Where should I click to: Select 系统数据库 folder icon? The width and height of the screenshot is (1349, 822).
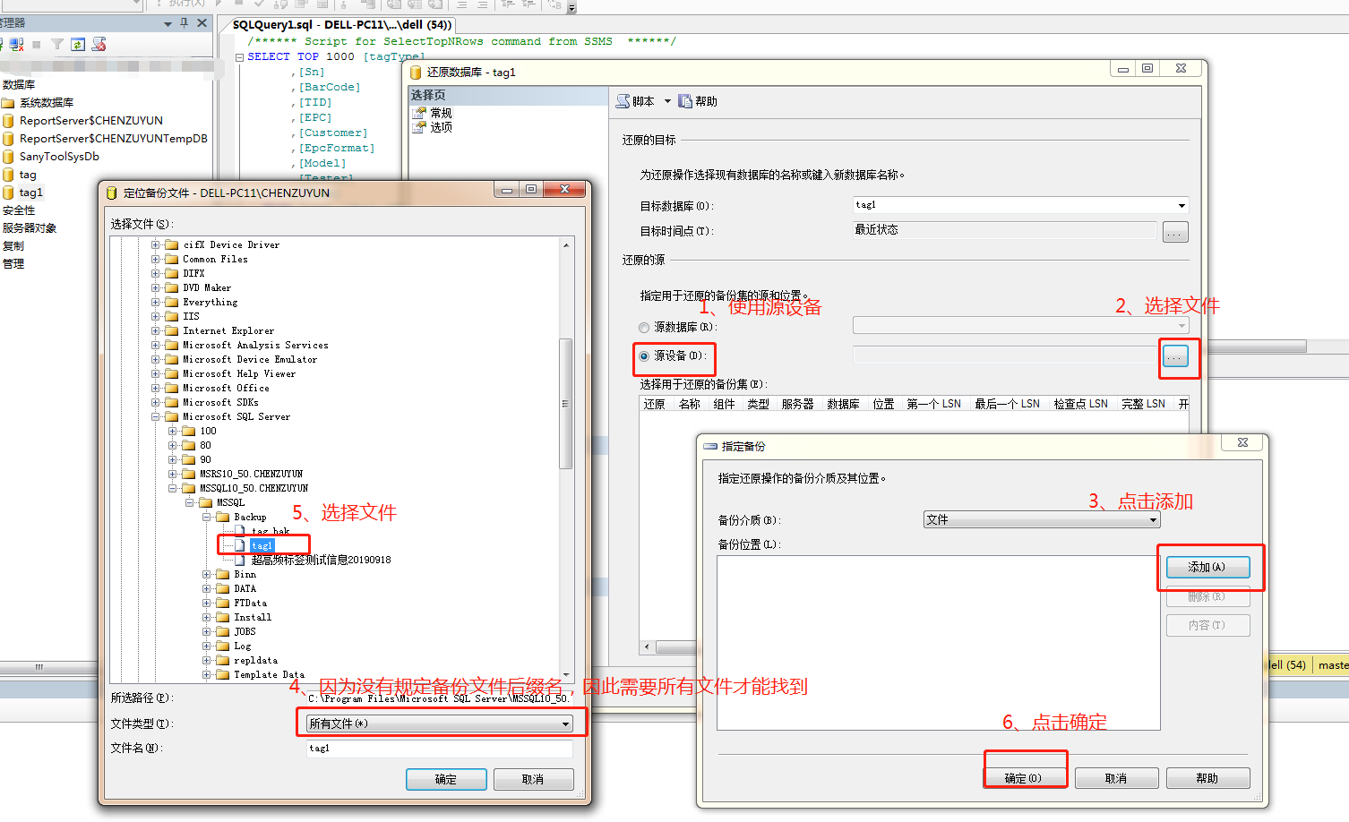tap(9, 103)
